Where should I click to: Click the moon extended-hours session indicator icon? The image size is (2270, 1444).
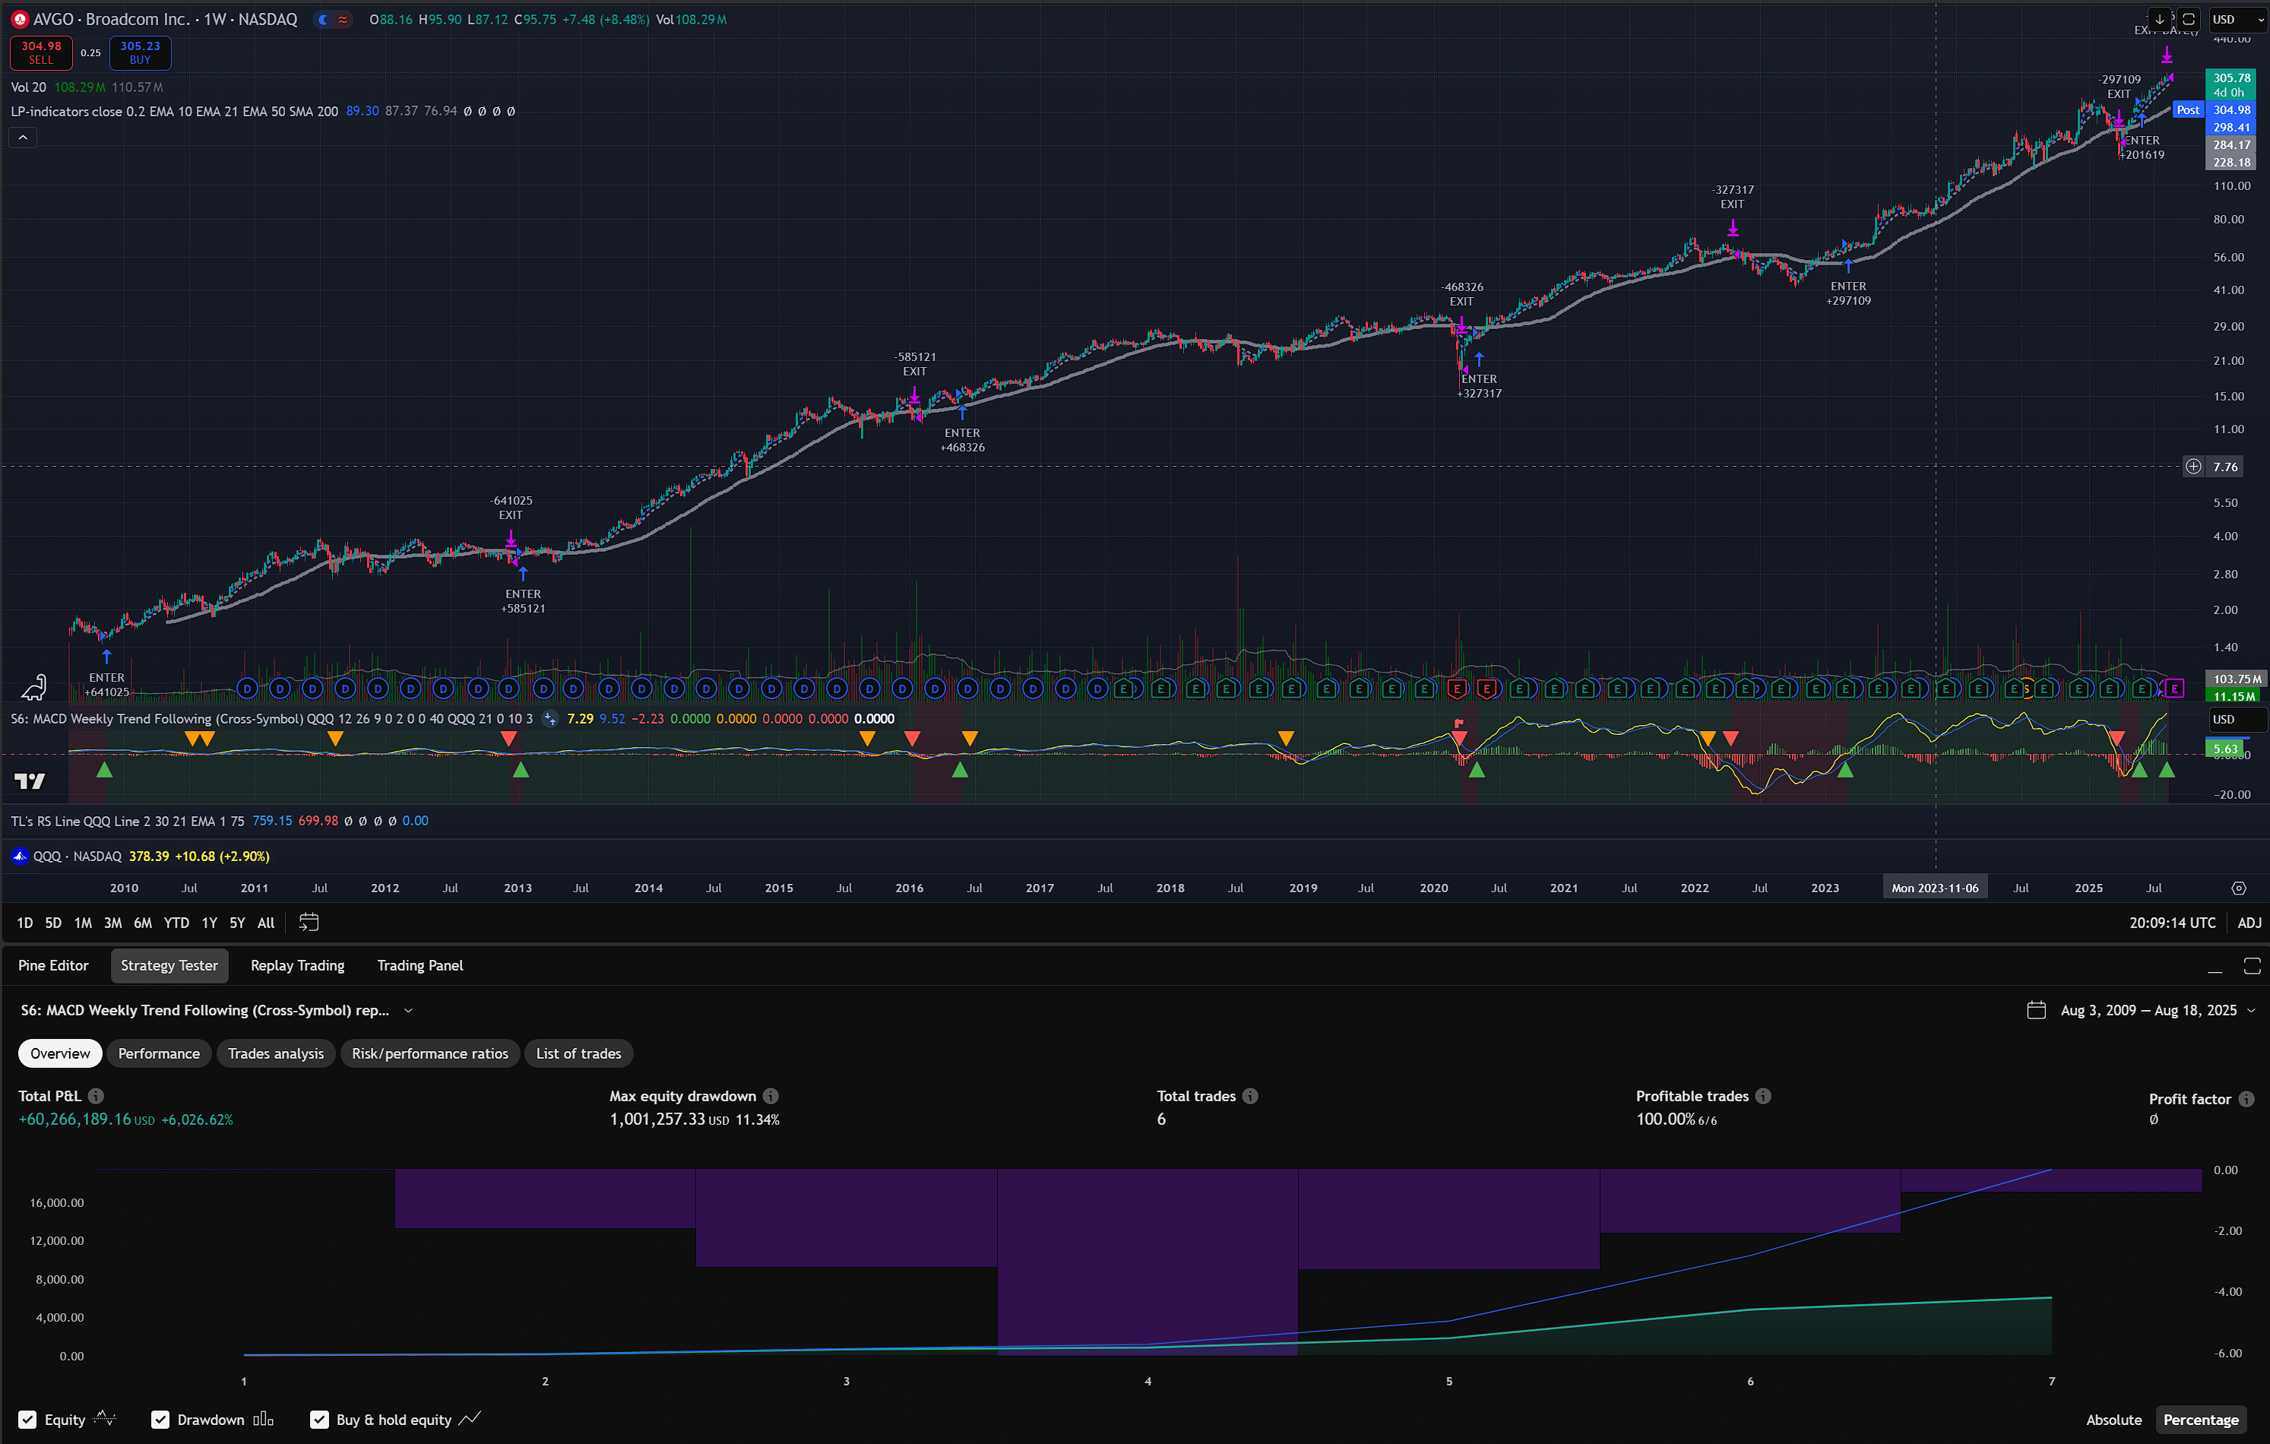[323, 19]
